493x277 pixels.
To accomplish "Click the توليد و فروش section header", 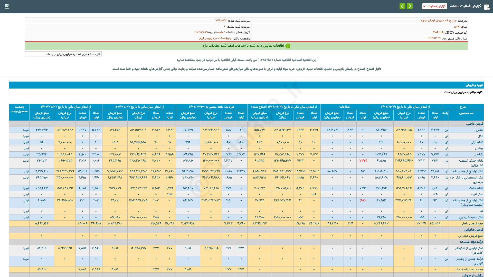I will click(474, 85).
